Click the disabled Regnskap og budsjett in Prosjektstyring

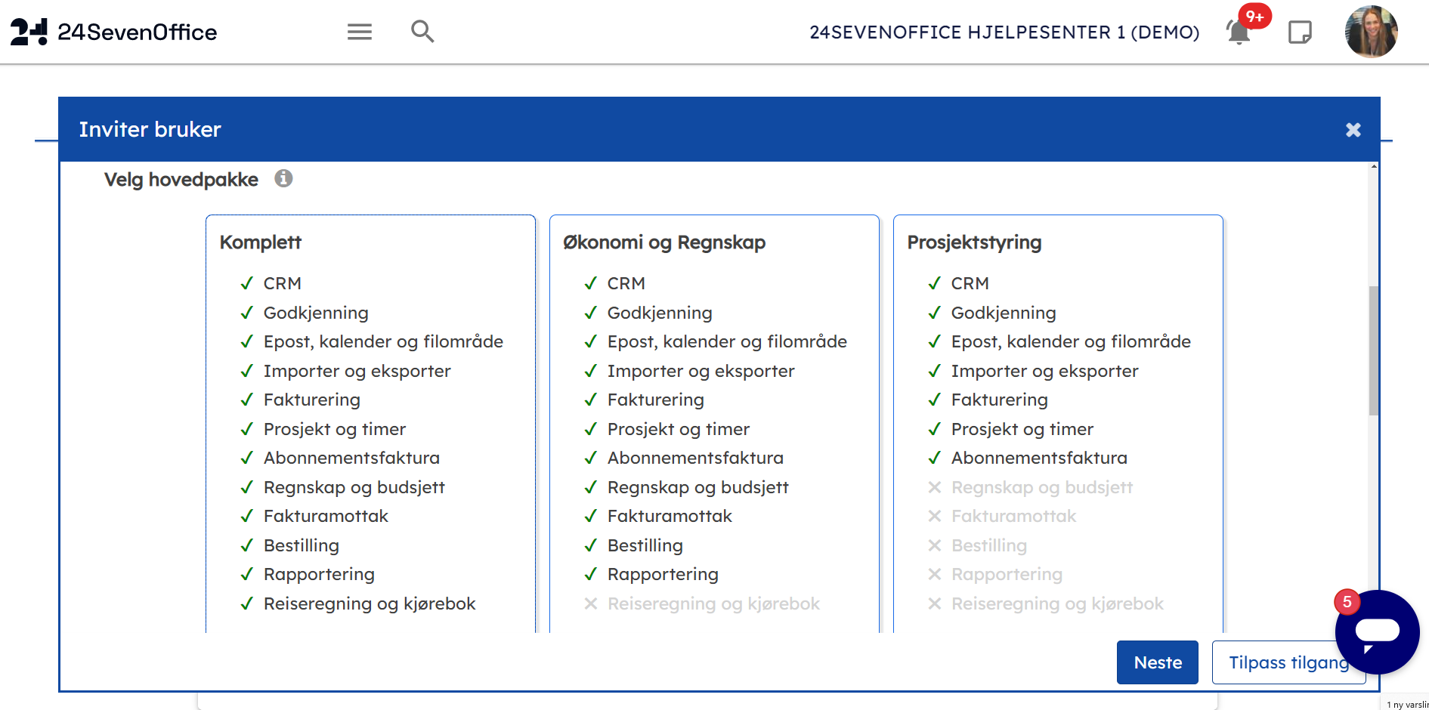coord(1041,487)
